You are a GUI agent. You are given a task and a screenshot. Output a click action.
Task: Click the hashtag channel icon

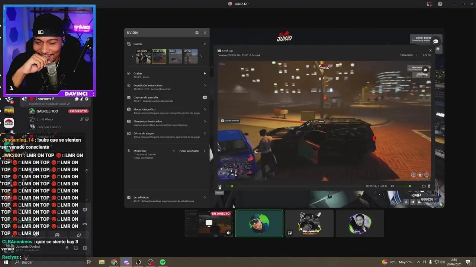tap(438, 49)
